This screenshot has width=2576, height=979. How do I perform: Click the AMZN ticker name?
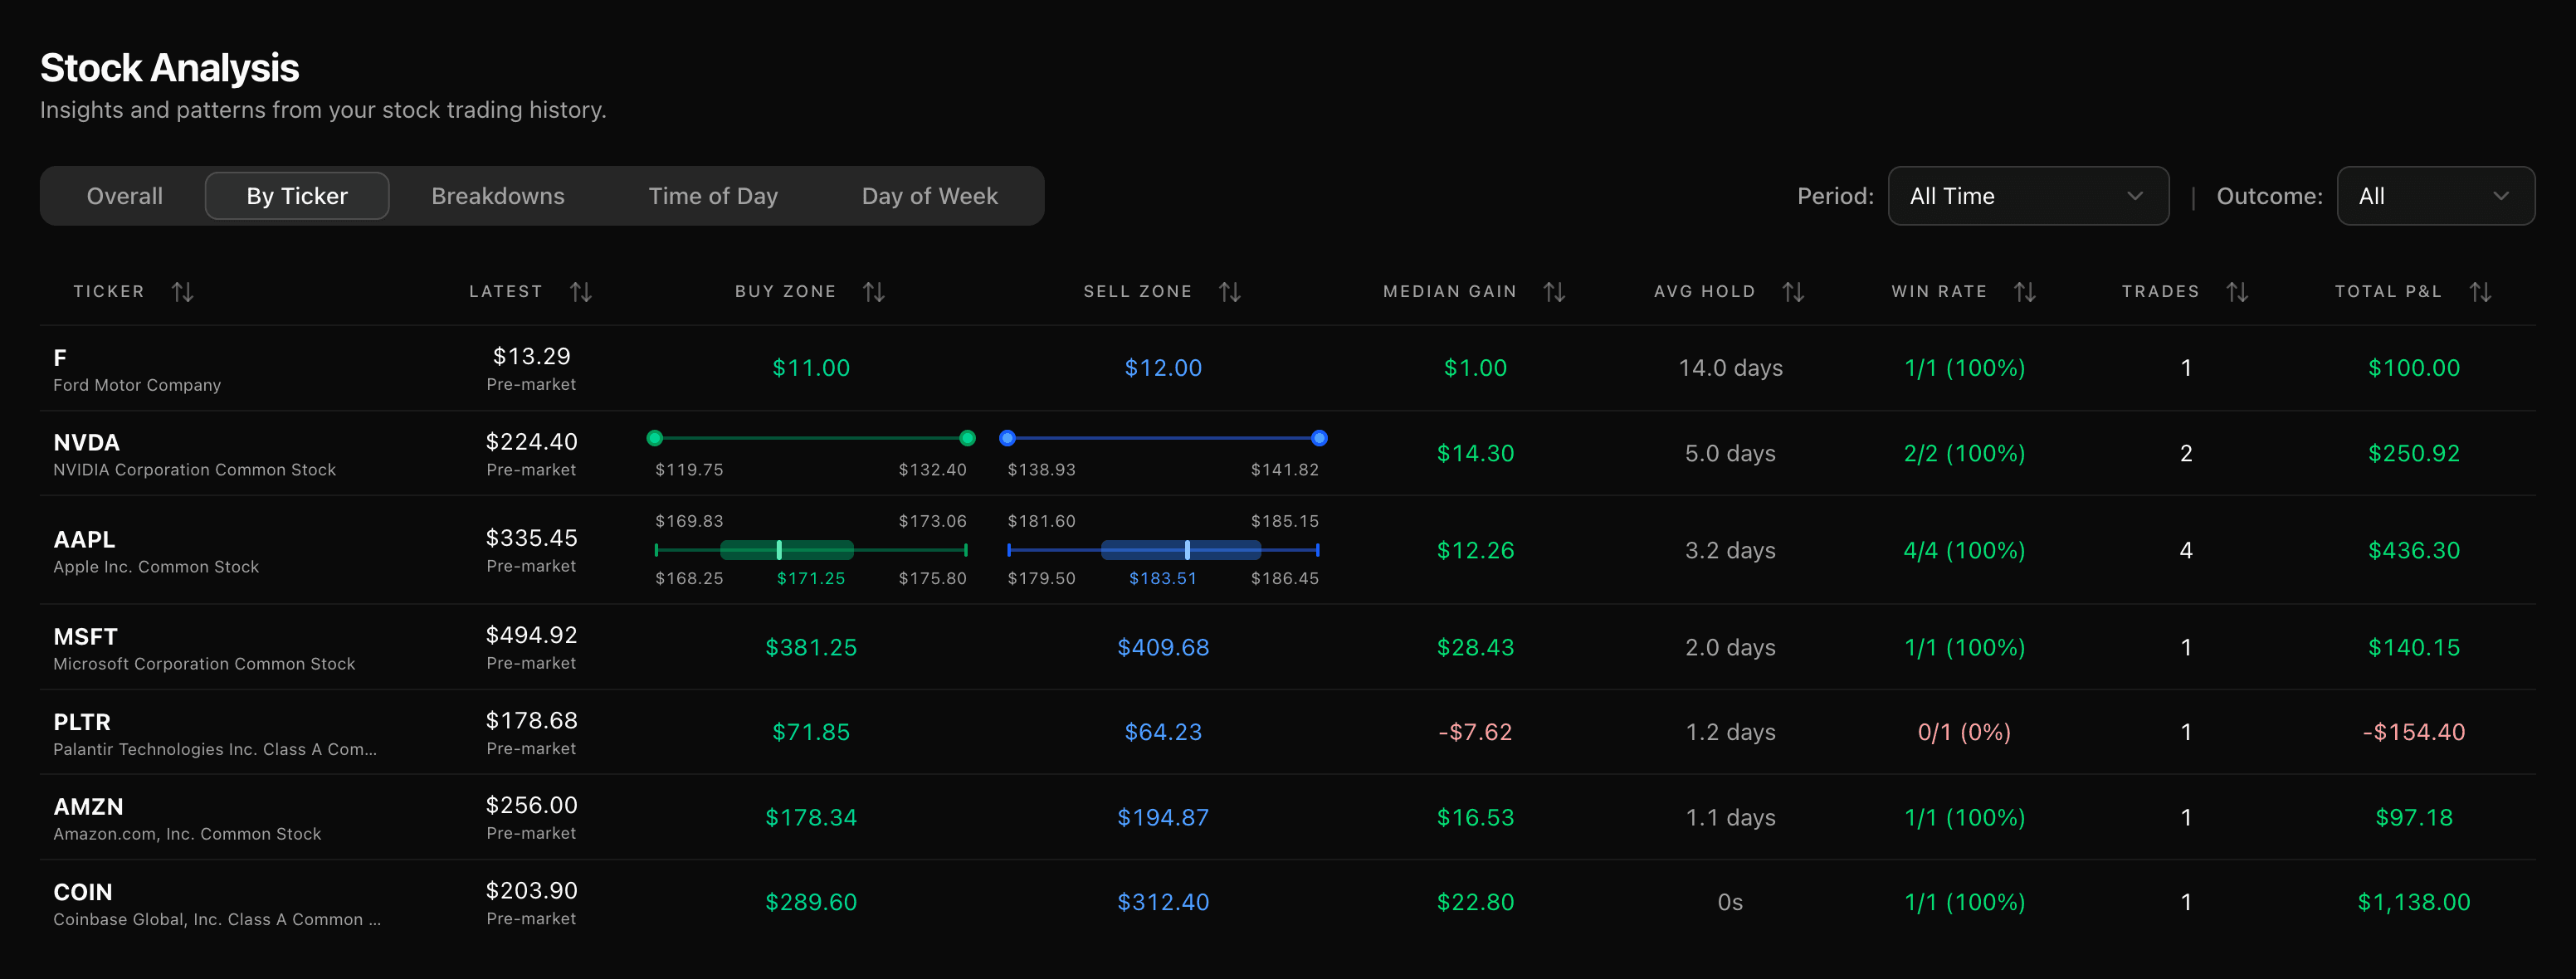tap(88, 807)
